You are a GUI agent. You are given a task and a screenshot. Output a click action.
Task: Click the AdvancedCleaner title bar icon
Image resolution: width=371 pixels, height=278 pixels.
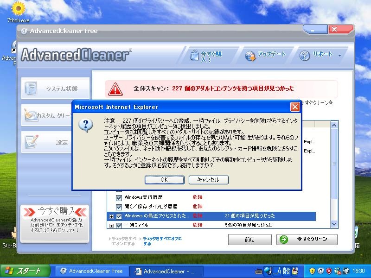pyautogui.click(x=24, y=31)
